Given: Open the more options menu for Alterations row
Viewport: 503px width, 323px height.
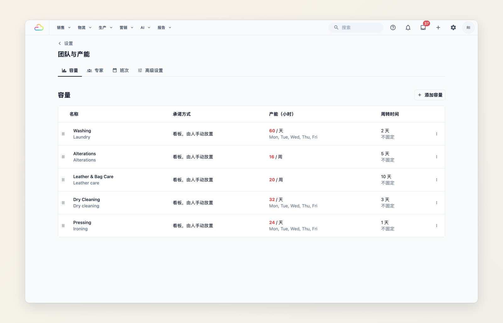Looking at the screenshot, I should click(437, 157).
